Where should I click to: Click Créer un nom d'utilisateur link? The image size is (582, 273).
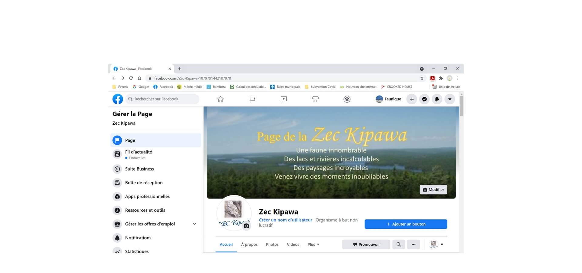point(285,220)
